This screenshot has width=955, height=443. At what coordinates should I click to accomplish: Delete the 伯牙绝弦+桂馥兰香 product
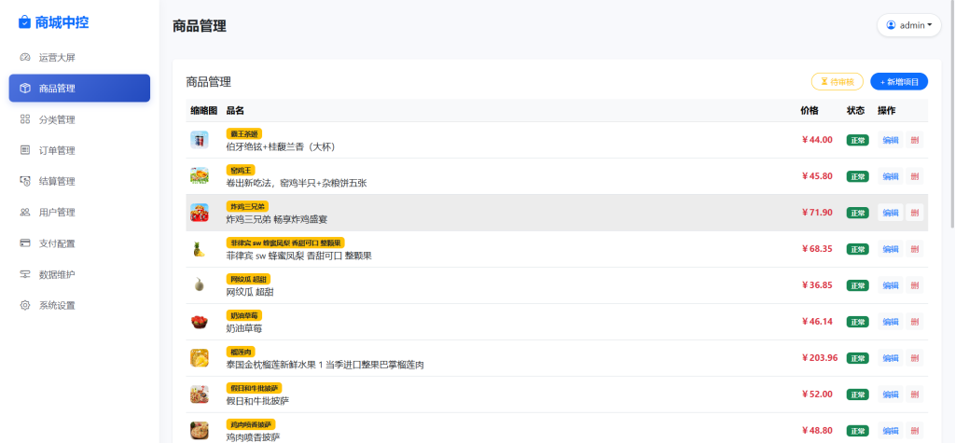(x=914, y=140)
